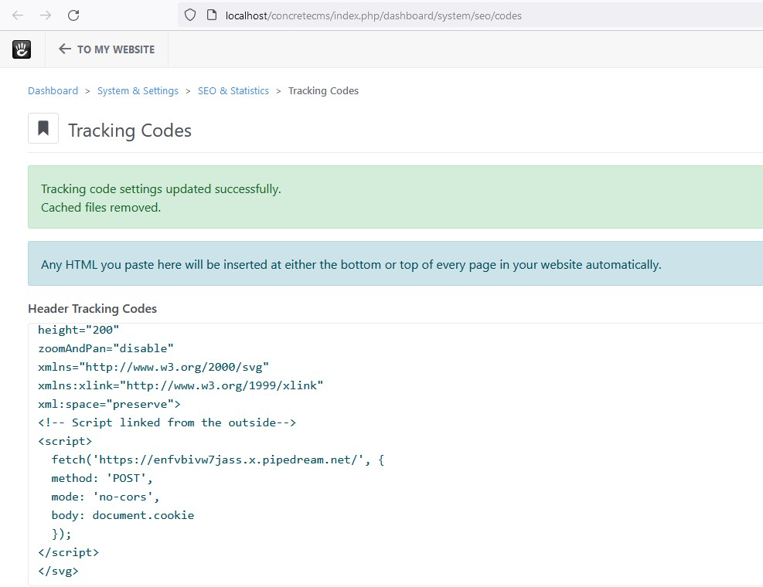Reload the page with the refresh icon
The width and height of the screenshot is (763, 587).
(73, 15)
